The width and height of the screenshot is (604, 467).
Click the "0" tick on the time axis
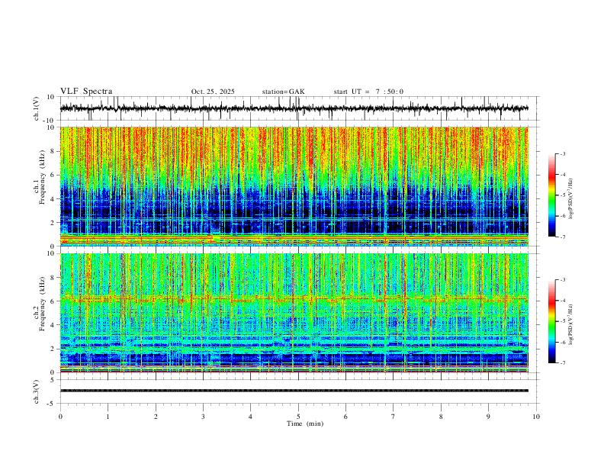(60, 417)
